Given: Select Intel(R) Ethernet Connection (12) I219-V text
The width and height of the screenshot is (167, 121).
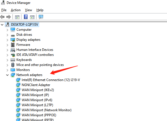Looking at the screenshot, I should (x=51, y=80).
